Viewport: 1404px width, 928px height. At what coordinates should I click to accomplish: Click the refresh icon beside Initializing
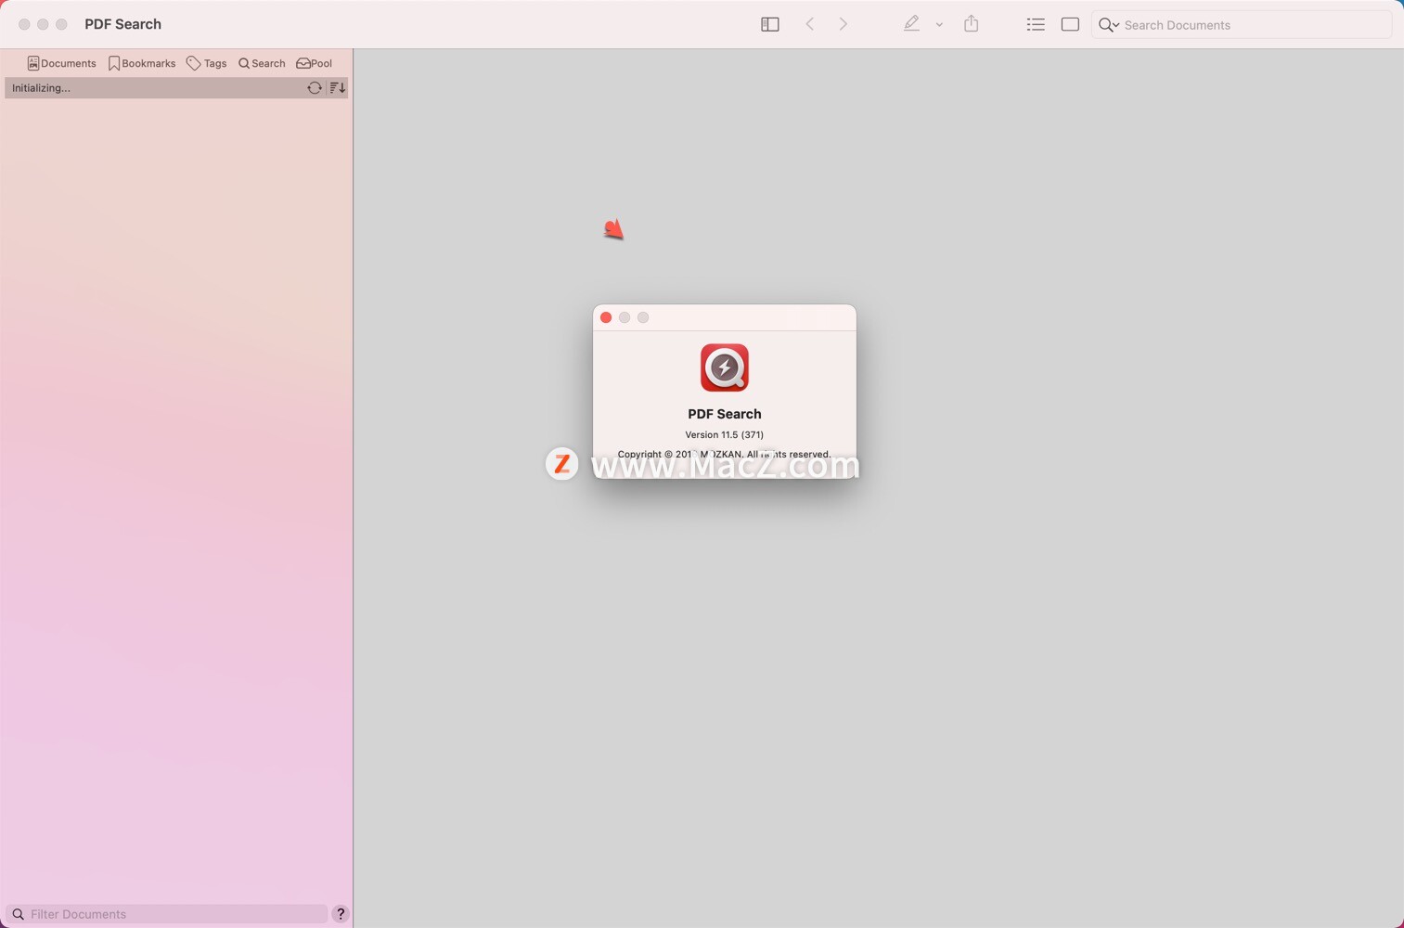coord(315,88)
